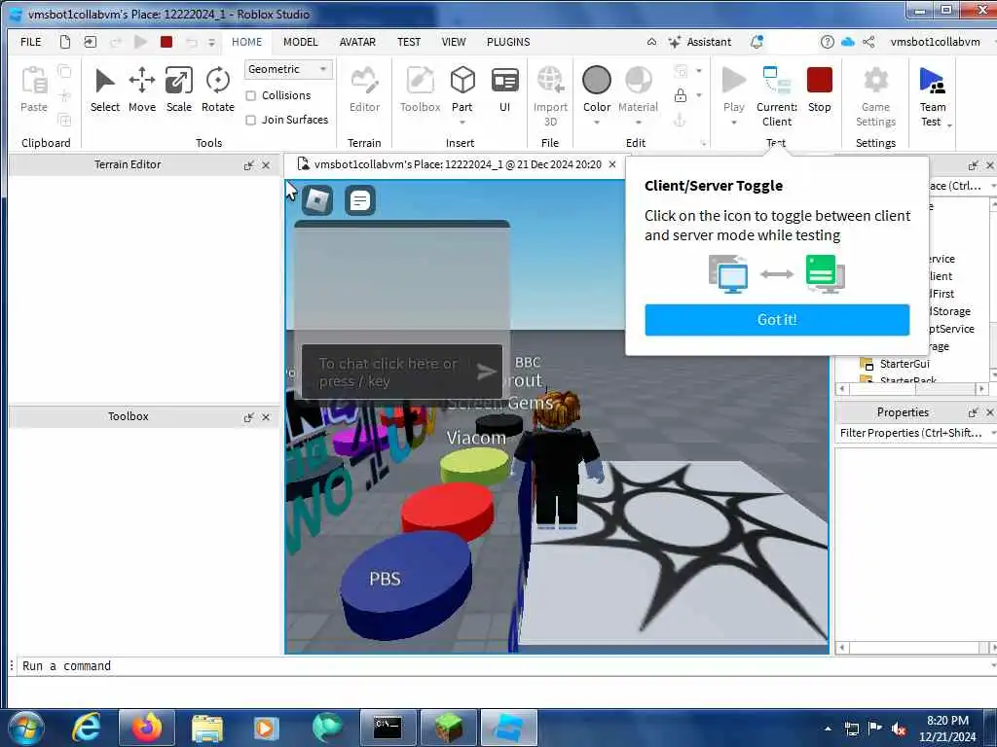997x747 pixels.
Task: Click Import 3D file icon
Action: point(550,96)
